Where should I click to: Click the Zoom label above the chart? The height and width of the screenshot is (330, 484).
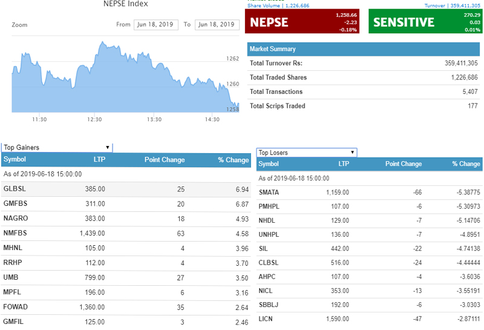pyautogui.click(x=19, y=25)
